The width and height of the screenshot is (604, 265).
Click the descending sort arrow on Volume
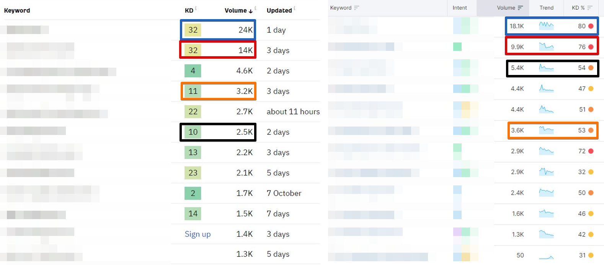tap(251, 11)
